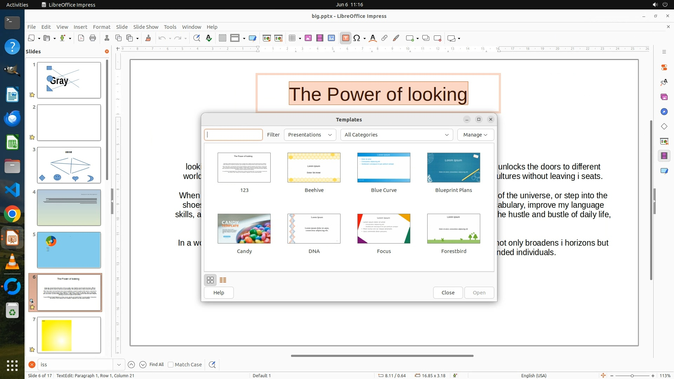Open the Slide Show menu
The height and width of the screenshot is (379, 674).
coord(146,27)
